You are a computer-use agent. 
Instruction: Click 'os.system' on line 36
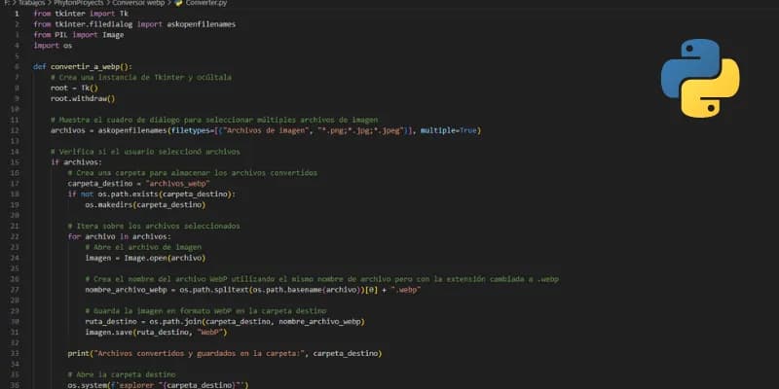pyautogui.click(x=88, y=385)
